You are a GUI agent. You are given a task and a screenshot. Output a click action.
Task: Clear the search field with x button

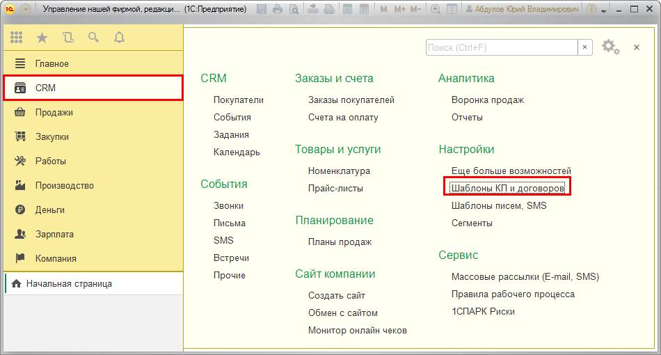[584, 47]
